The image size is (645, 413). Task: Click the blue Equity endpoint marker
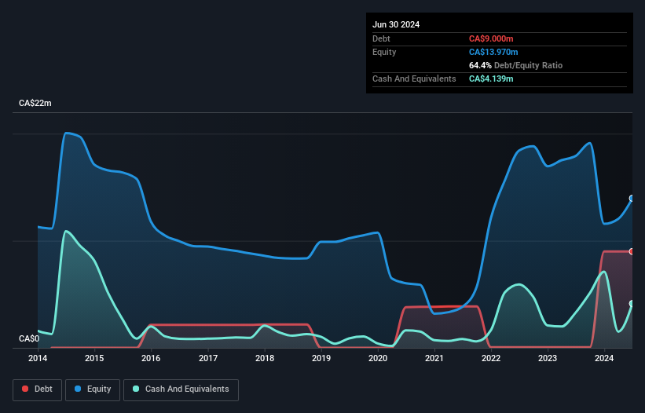click(x=632, y=199)
